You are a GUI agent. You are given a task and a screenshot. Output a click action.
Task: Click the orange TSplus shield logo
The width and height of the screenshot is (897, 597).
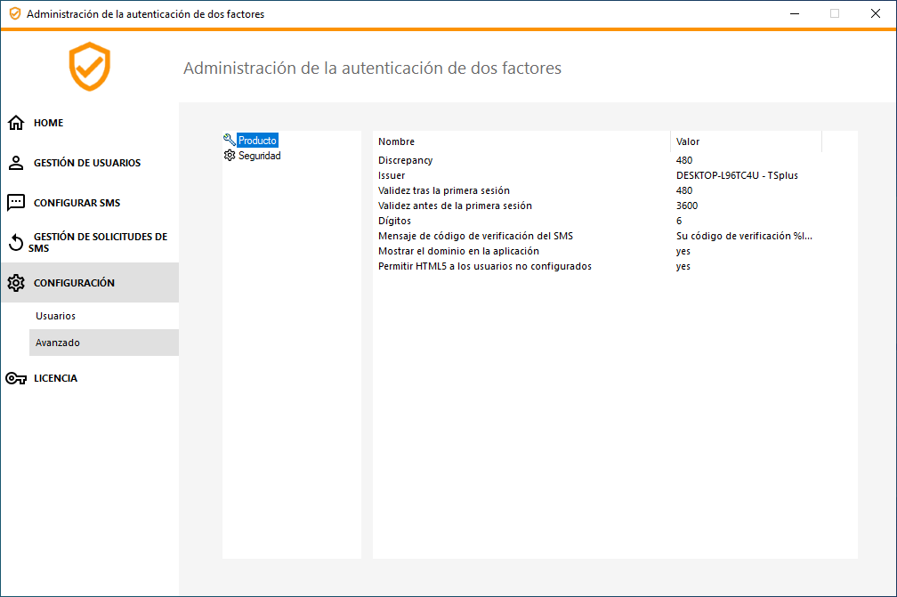point(89,67)
